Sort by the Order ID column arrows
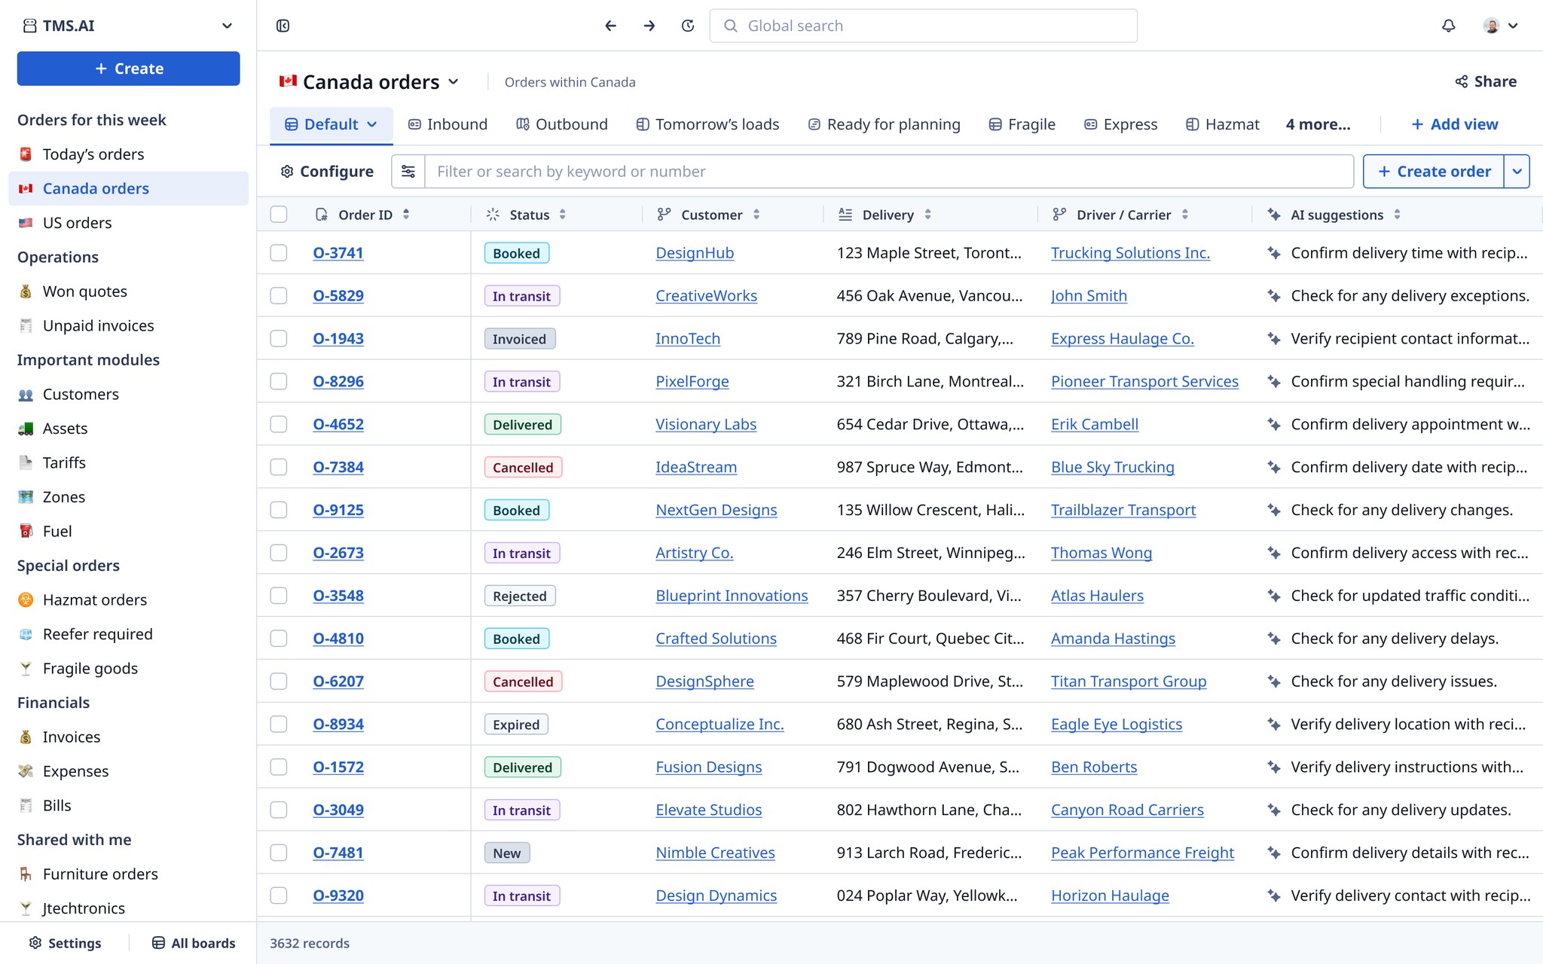Screen dimensions: 1543x964 [x=406, y=215]
